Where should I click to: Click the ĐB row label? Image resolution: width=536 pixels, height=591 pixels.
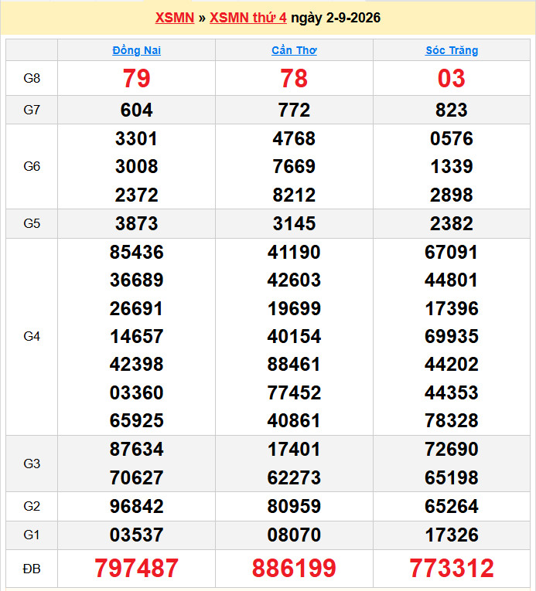coord(32,569)
